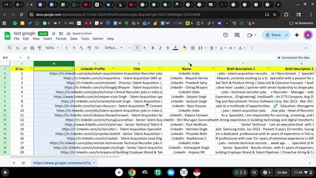Open the Default font dropdown

pyautogui.click(x=113, y=48)
